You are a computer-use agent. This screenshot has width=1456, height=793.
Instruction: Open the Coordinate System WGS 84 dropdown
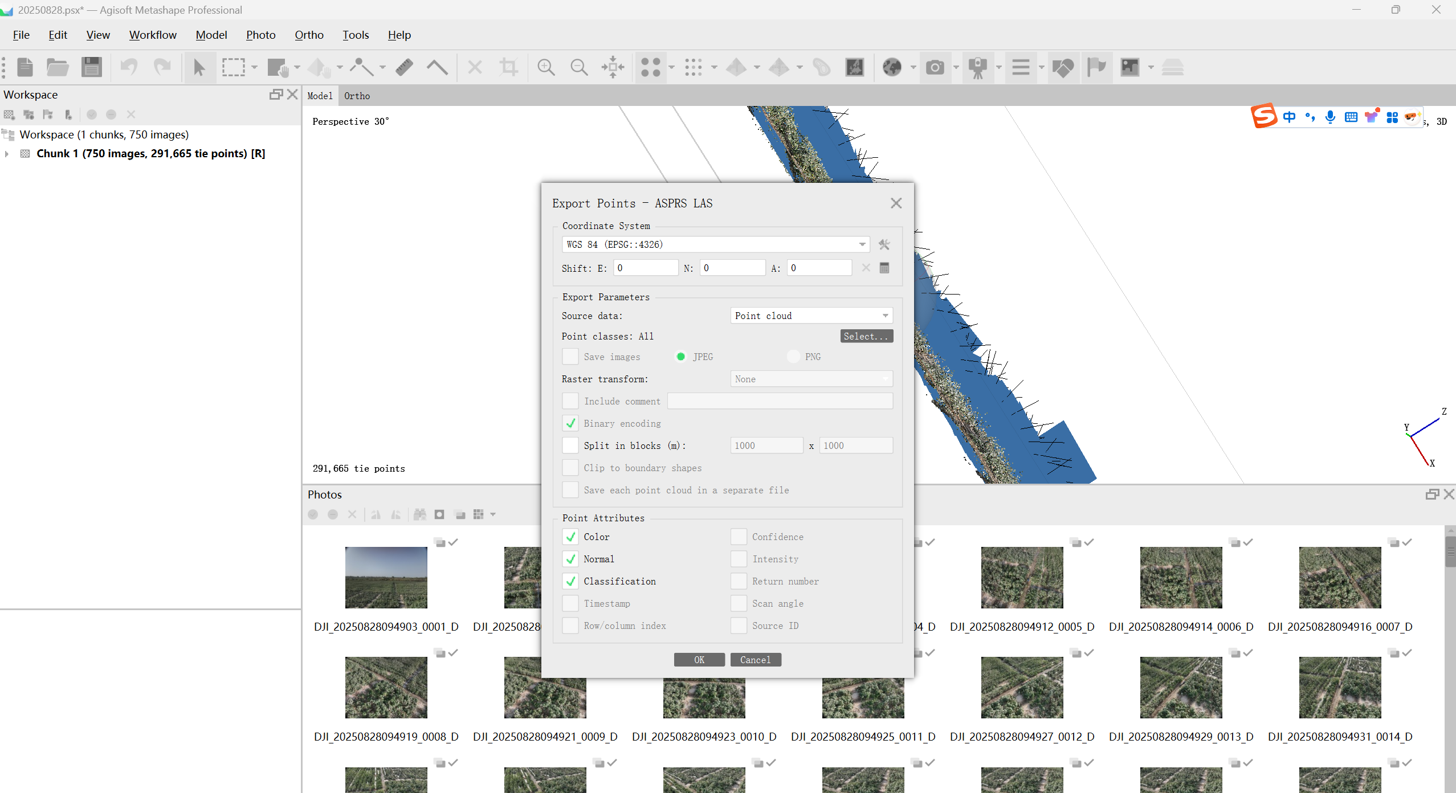(715, 244)
